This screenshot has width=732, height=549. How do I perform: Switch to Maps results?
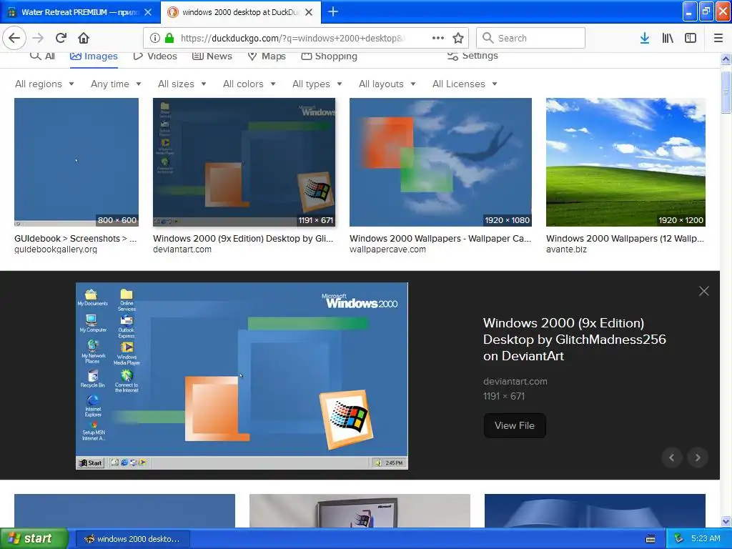point(267,56)
